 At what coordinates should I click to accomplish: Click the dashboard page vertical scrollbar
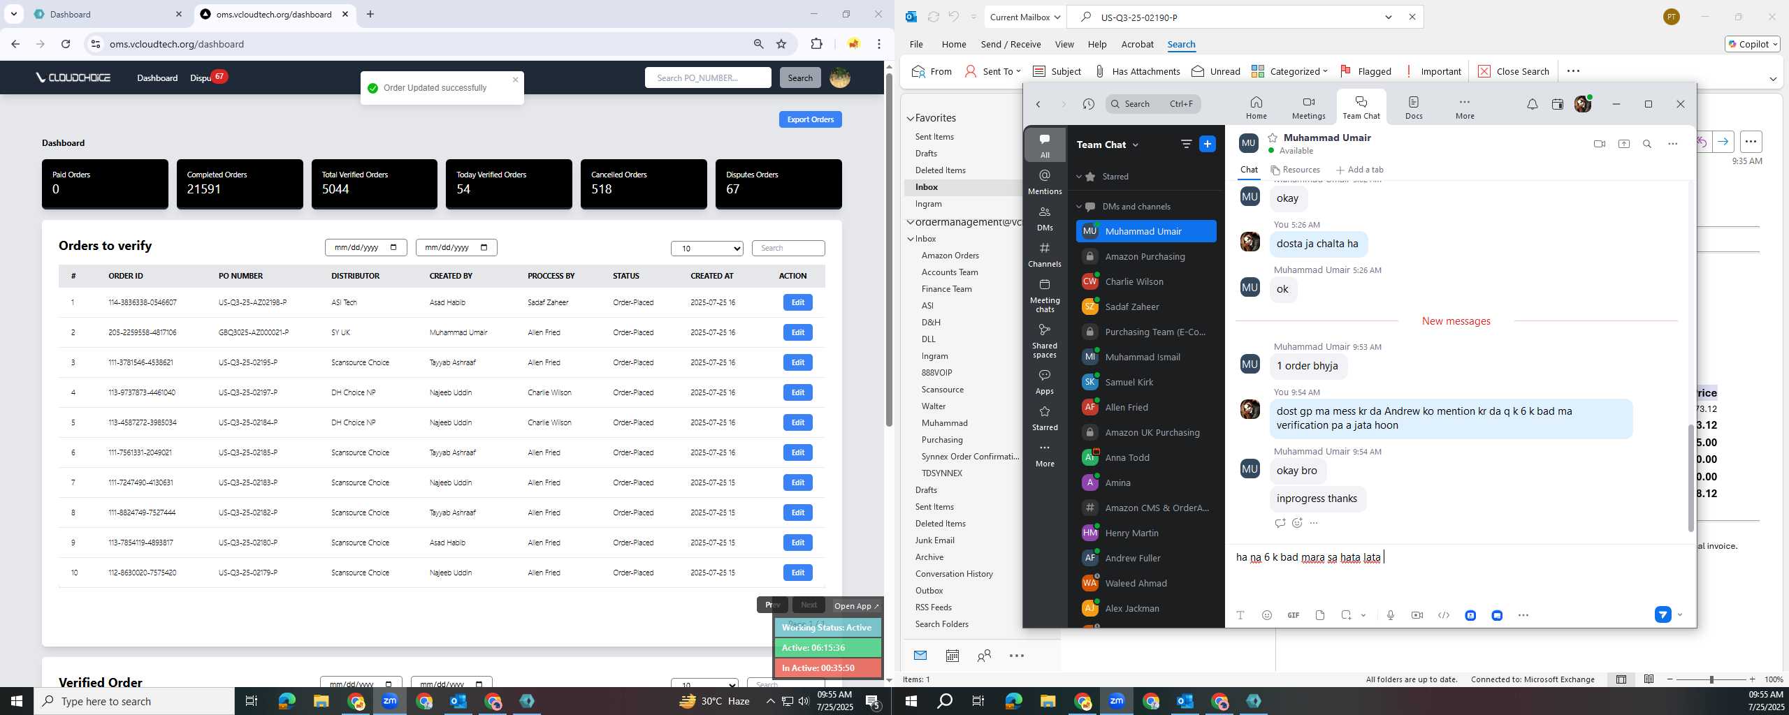tap(889, 251)
